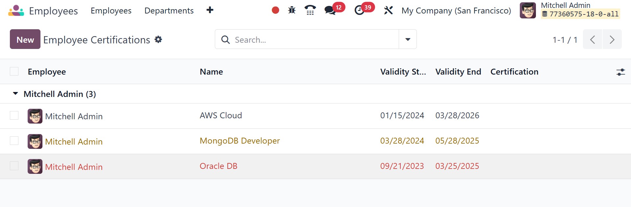Screen dimensions: 631x207
Task: Collapse the Mitchell Admin (3) group
Action: [x=15, y=94]
